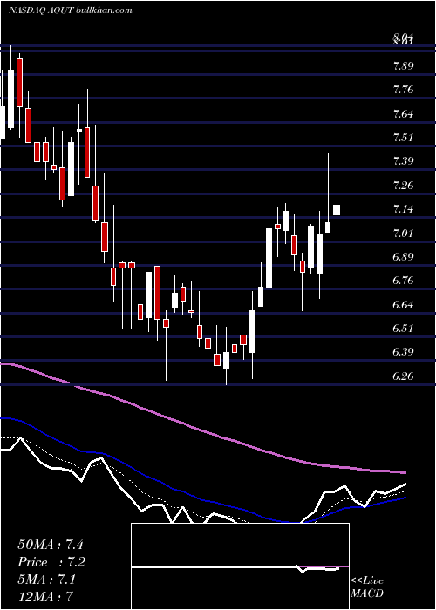This screenshot has height=610, width=436.
Task: Click the 7.64 price level label
Action: tap(403, 114)
